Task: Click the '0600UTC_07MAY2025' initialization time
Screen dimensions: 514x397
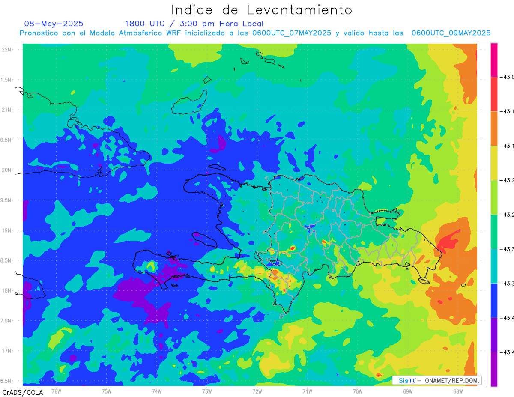Action: click(292, 33)
